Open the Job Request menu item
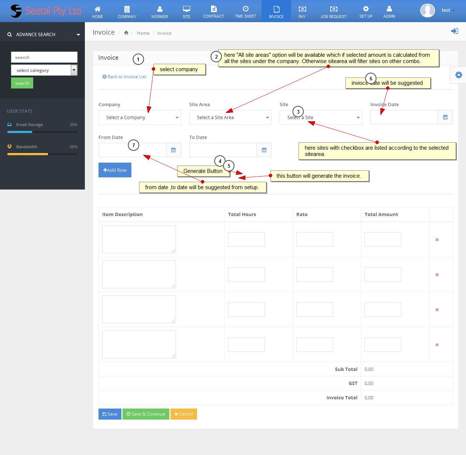This screenshot has height=455, width=466. tap(333, 11)
